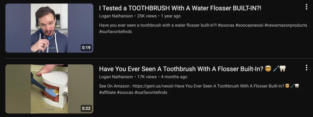This screenshot has height=117, width=313.
Task: Visit Logan Nathanson channel from the 25K views video
Action: point(116,16)
